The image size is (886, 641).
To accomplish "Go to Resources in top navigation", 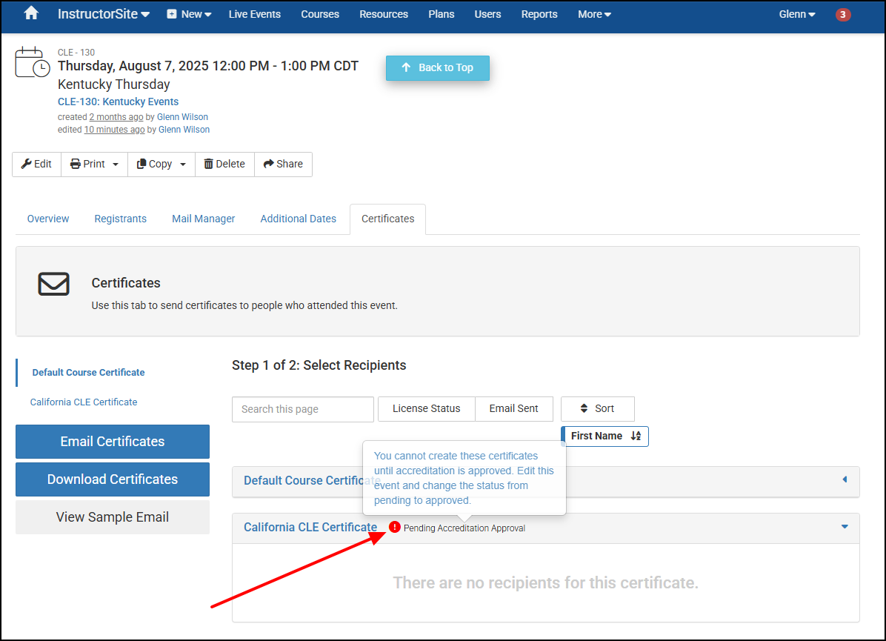I will pos(384,14).
